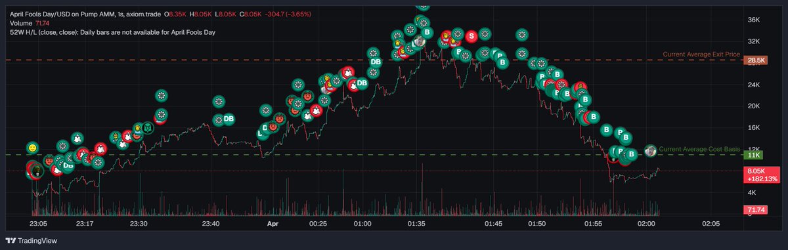Click the 01:45 time axis label

click(493, 224)
